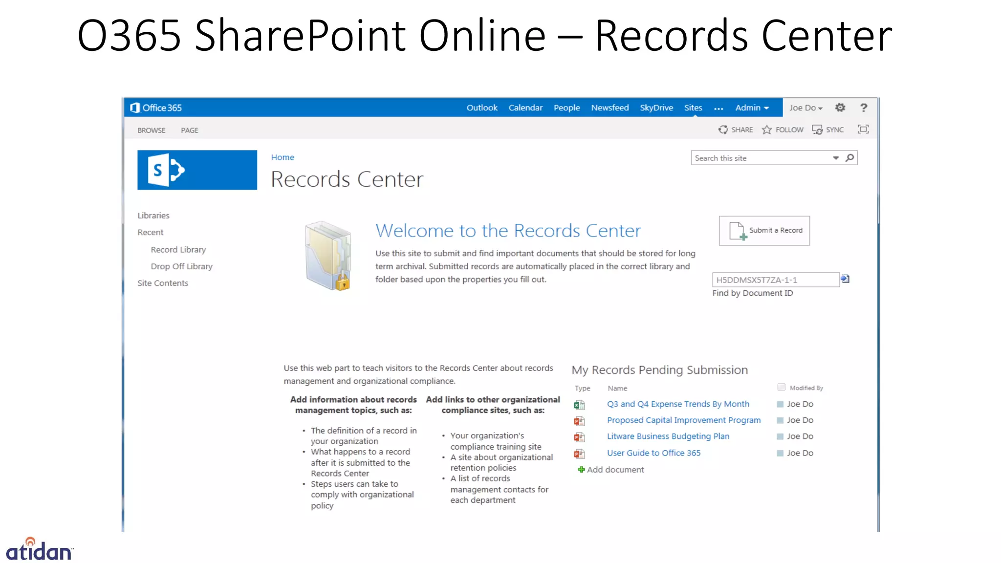Click the Submit a Record button
The width and height of the screenshot is (1001, 563).
(764, 230)
